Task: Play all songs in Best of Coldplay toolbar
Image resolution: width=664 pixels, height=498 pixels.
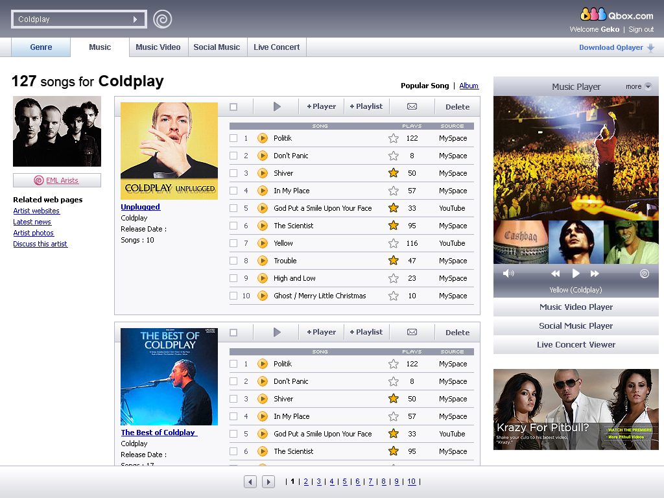Action: (x=277, y=332)
